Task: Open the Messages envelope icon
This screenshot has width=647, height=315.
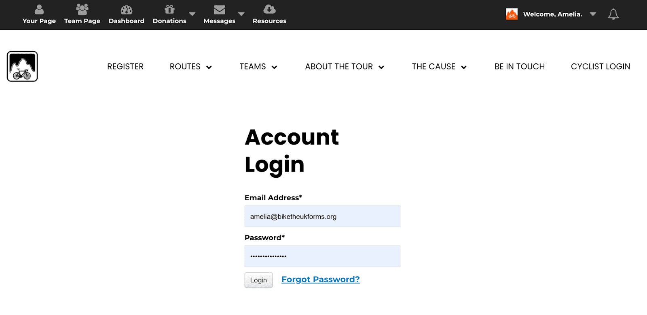Action: point(219,10)
